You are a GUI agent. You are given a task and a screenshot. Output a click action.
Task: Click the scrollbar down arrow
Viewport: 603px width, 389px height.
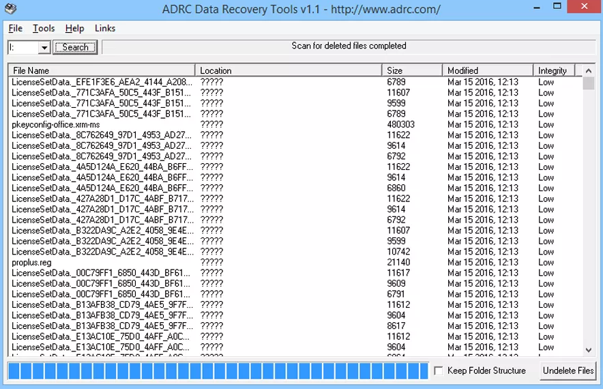pyautogui.click(x=589, y=349)
